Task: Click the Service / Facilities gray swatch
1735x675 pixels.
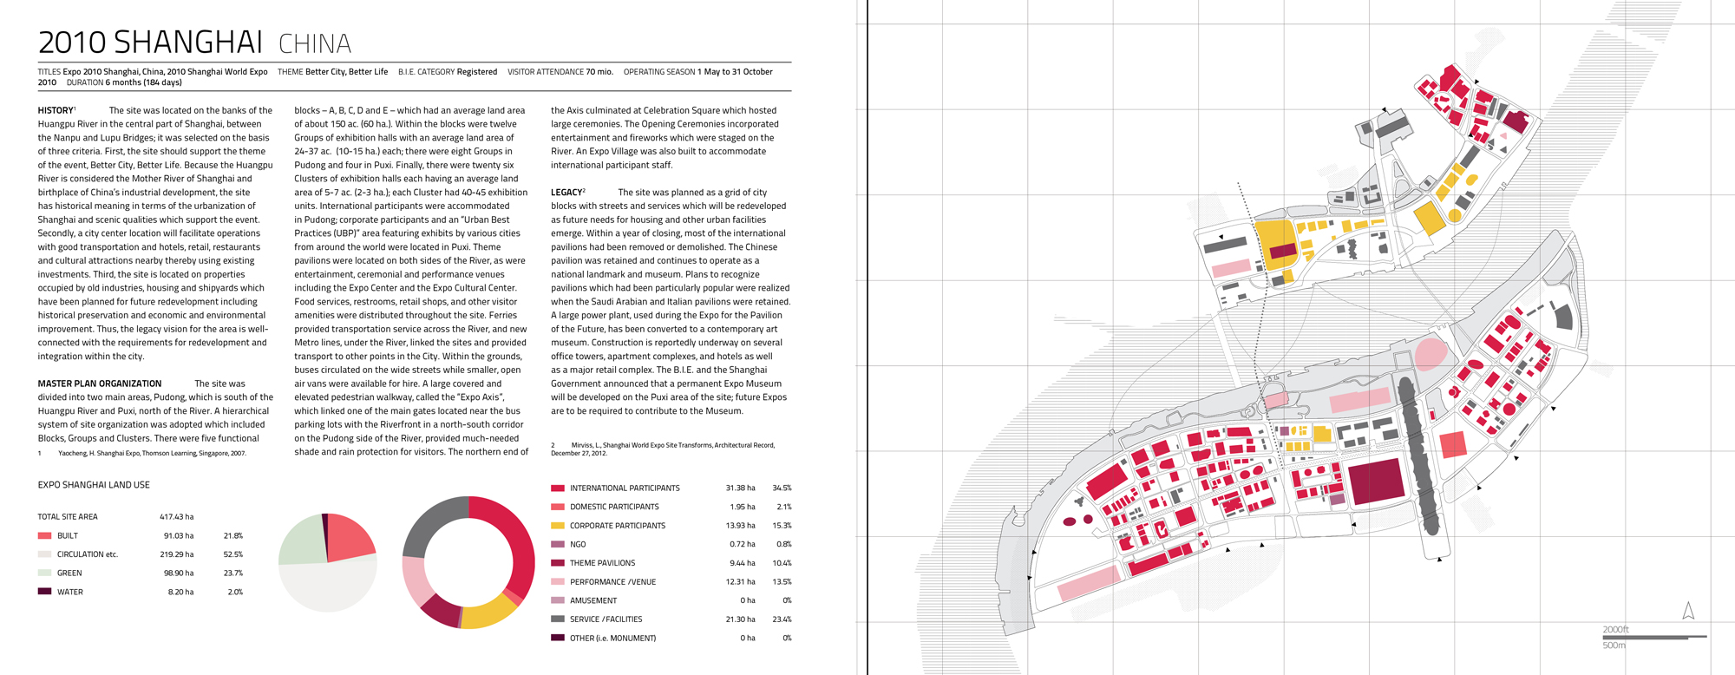Action: pyautogui.click(x=558, y=619)
